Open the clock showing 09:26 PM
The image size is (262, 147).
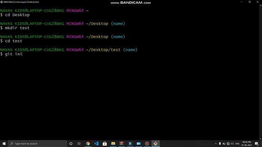point(246,143)
